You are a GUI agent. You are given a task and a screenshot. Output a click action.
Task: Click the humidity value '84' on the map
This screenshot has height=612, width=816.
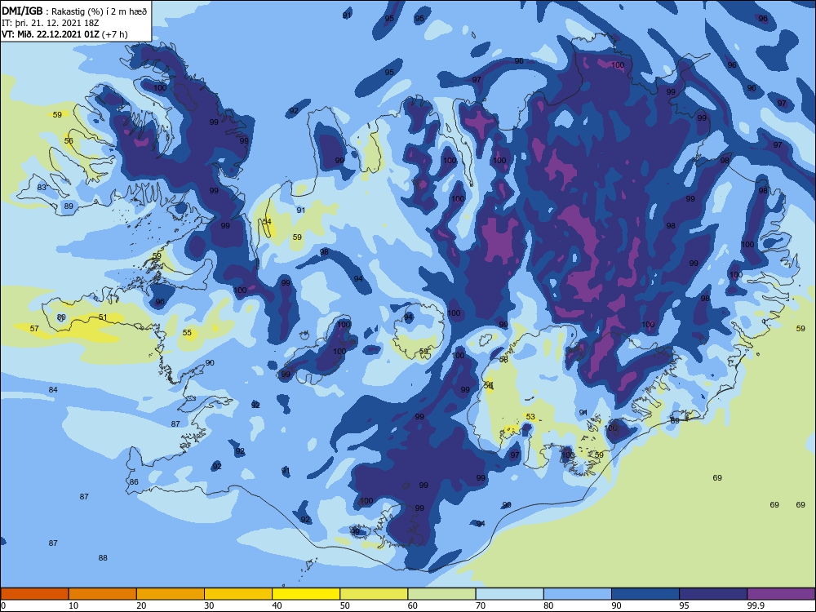53,390
